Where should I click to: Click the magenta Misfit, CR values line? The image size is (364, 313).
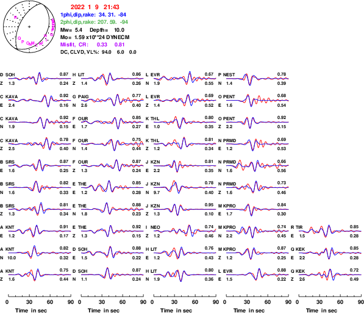tap(93, 45)
